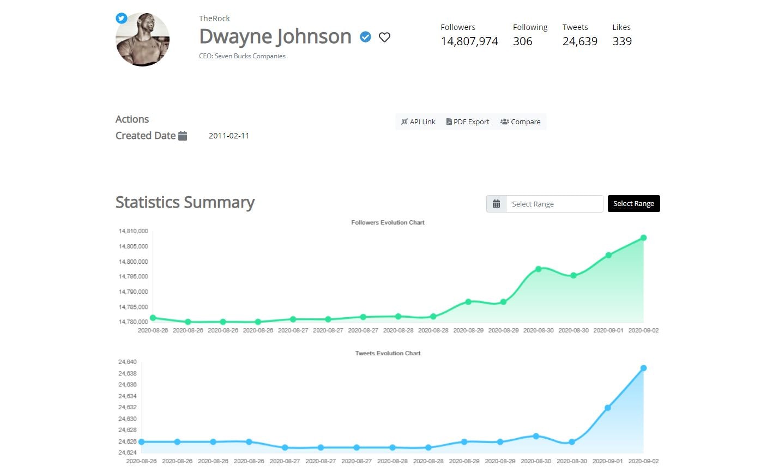Image resolution: width=773 pixels, height=473 pixels.
Task: Click the calendar icon in the date range field
Action: (x=496, y=203)
